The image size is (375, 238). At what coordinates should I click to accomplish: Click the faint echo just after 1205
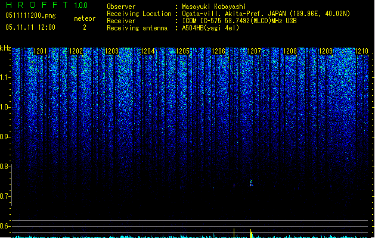point(181,188)
